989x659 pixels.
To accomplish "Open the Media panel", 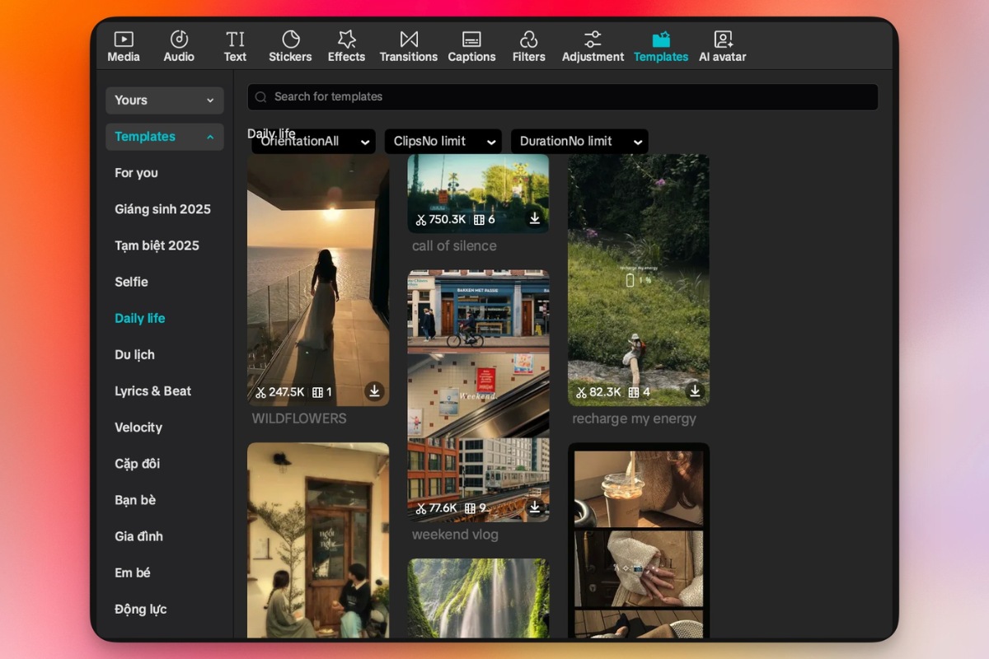I will pyautogui.click(x=124, y=44).
